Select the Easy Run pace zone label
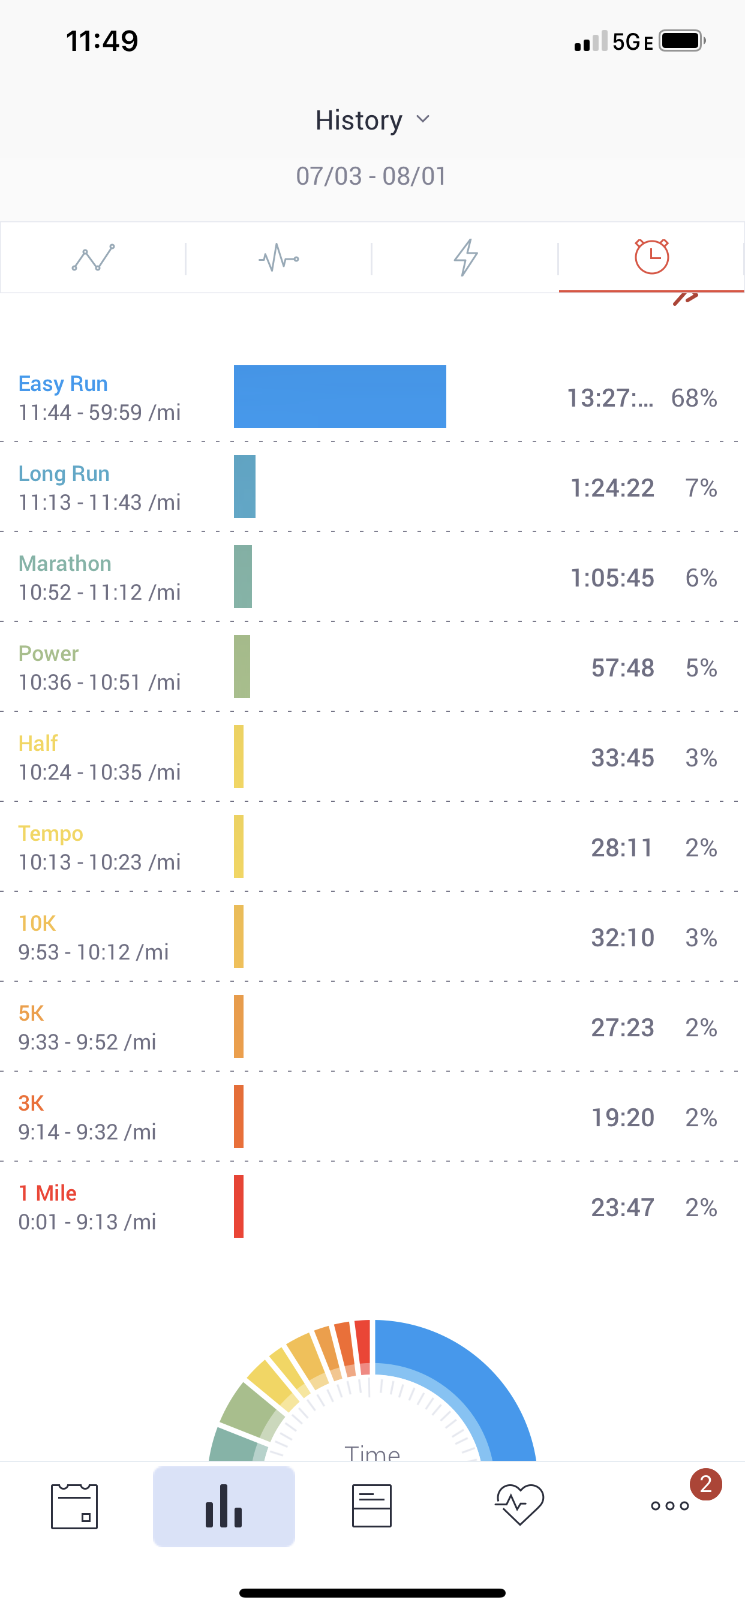 pyautogui.click(x=63, y=384)
